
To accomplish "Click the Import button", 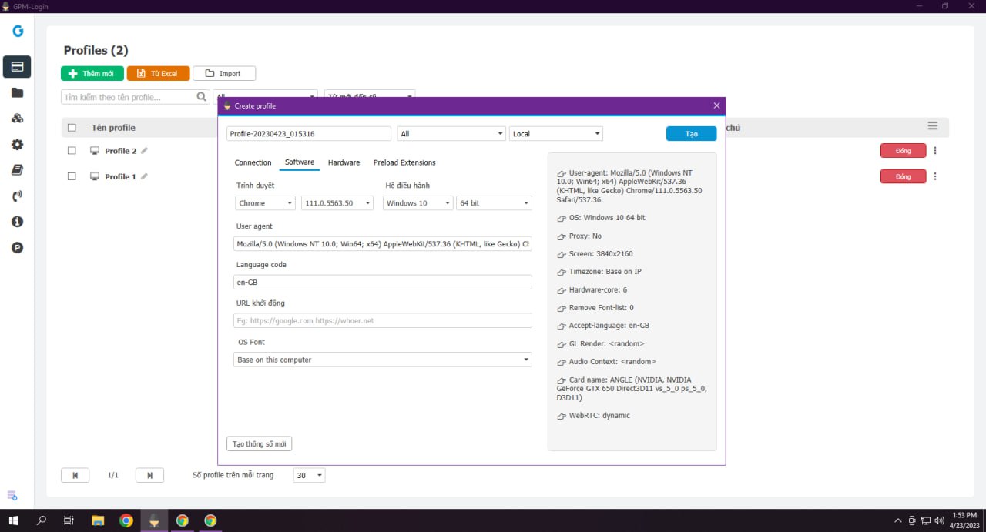I will click(x=224, y=73).
